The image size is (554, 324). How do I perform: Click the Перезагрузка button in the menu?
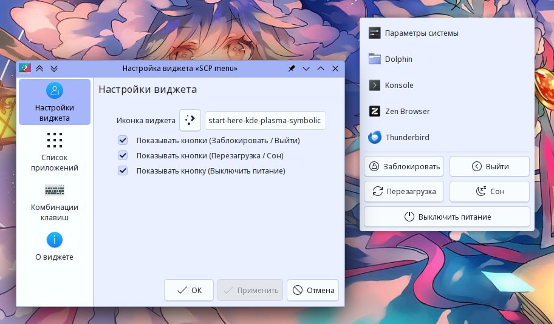click(404, 191)
